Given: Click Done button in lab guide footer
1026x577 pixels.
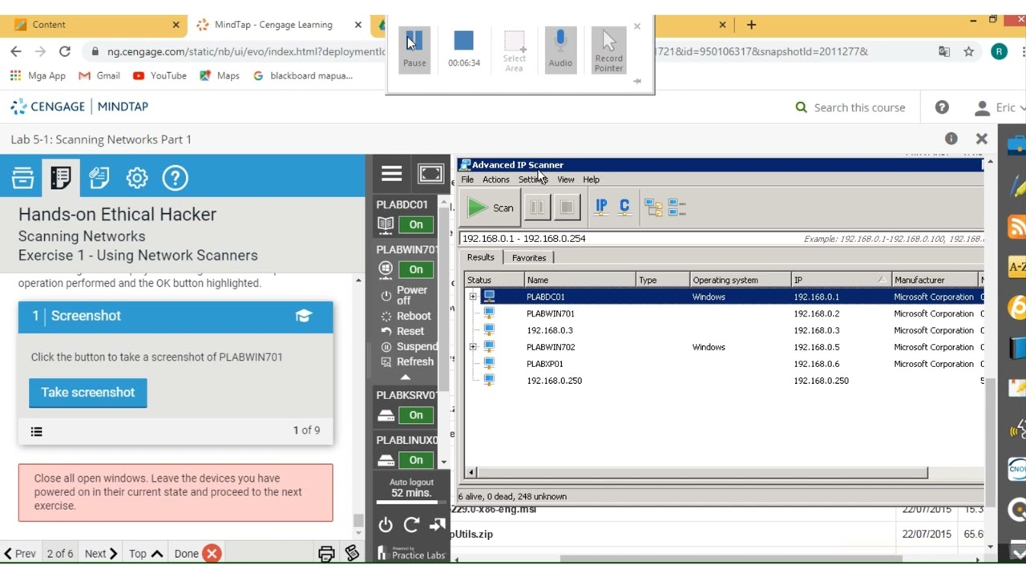Looking at the screenshot, I should pyautogui.click(x=197, y=554).
